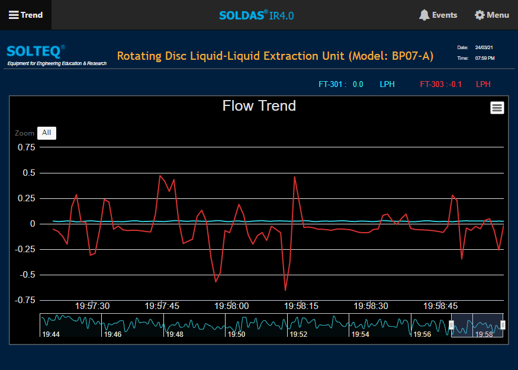The image size is (518, 370).
Task: Click the 19:57:30 time axis label
Action: pos(92,306)
